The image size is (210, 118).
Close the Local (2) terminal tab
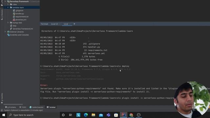pyautogui.click(x=60, y=24)
